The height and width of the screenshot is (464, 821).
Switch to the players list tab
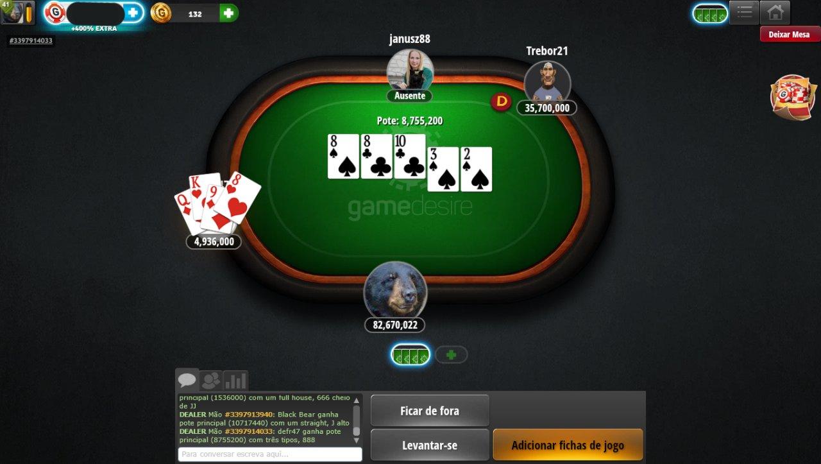[210, 381]
